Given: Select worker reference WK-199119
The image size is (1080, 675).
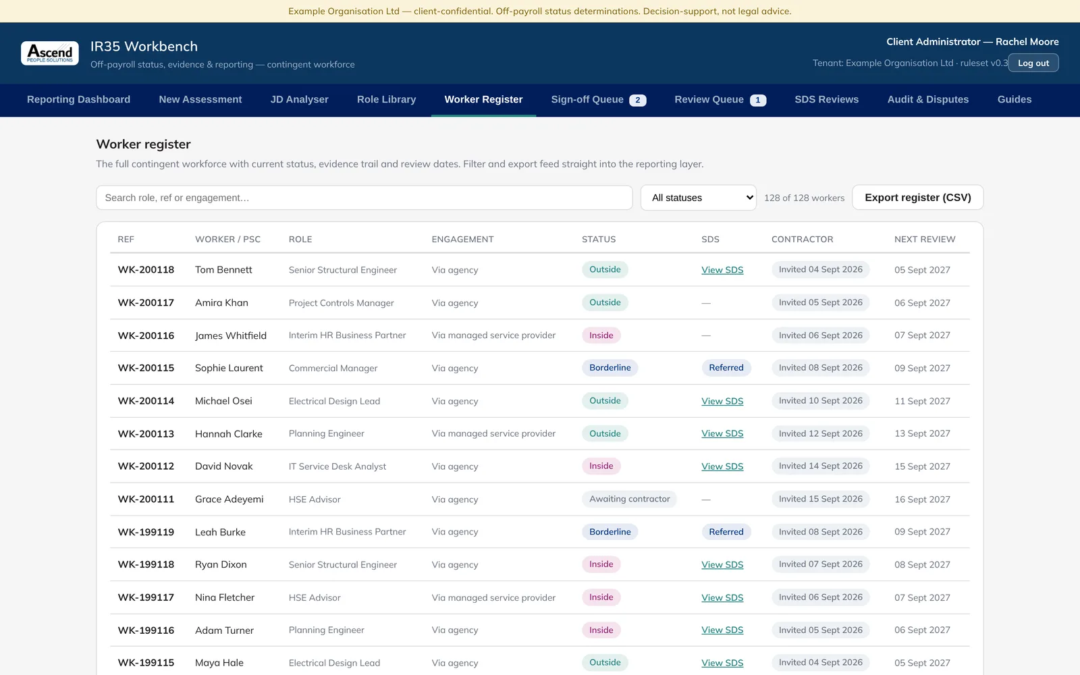Looking at the screenshot, I should tap(146, 532).
